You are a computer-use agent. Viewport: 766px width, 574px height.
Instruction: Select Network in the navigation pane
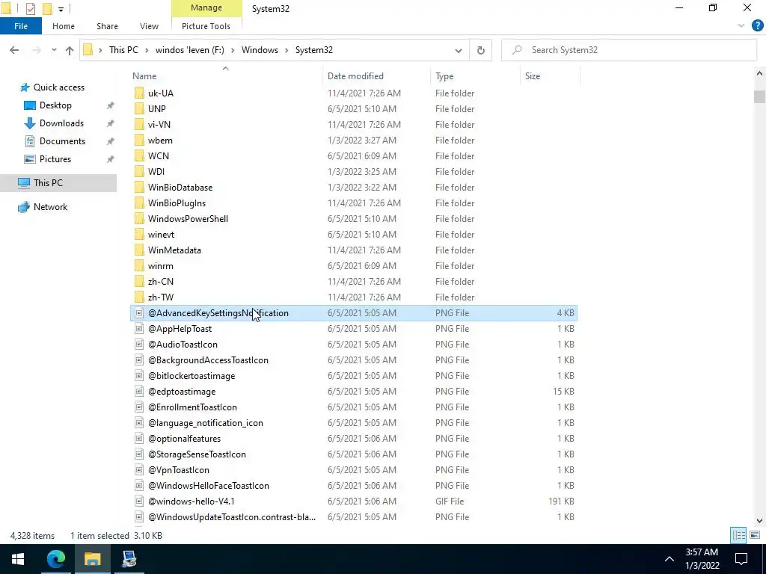(x=50, y=207)
